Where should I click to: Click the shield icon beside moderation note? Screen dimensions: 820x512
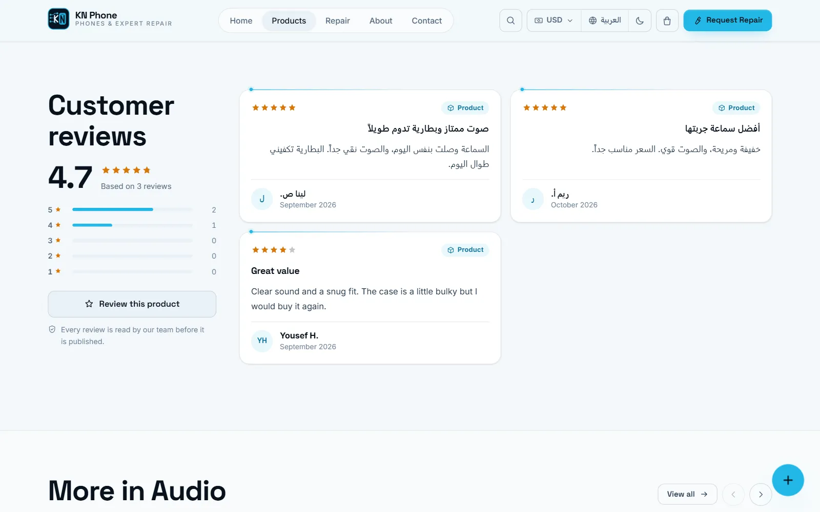coord(52,330)
